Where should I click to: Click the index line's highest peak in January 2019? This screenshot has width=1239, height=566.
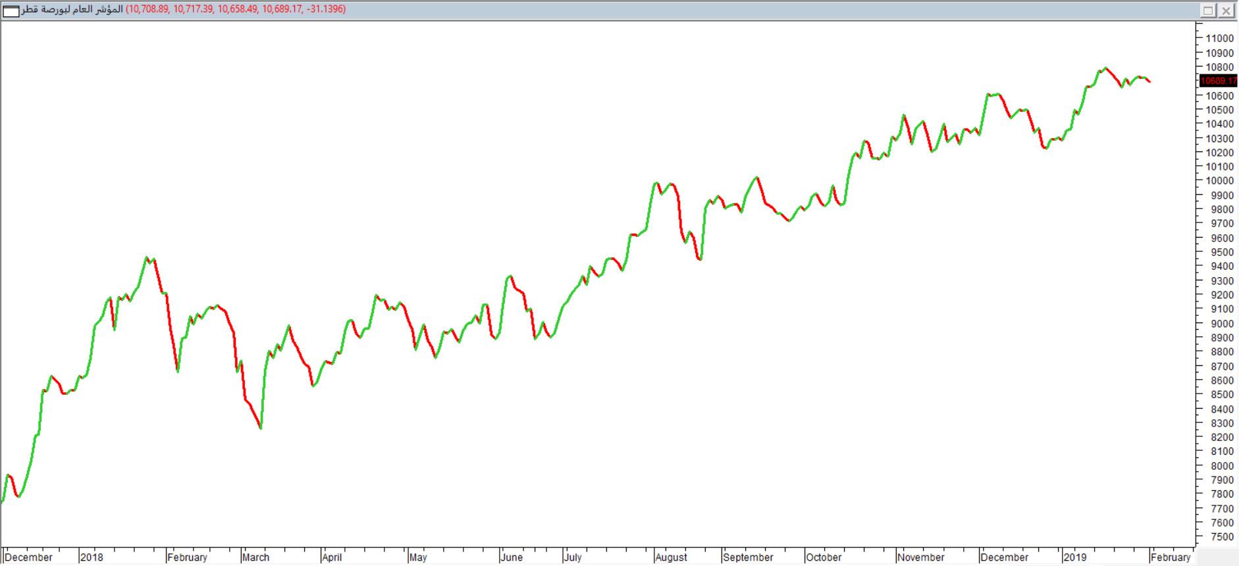(x=1105, y=68)
